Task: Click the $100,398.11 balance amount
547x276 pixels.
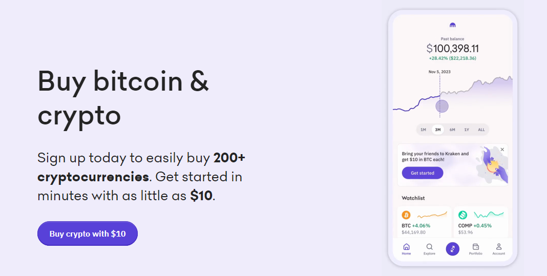Action: click(x=452, y=49)
